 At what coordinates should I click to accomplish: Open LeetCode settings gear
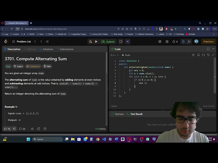click(x=167, y=41)
